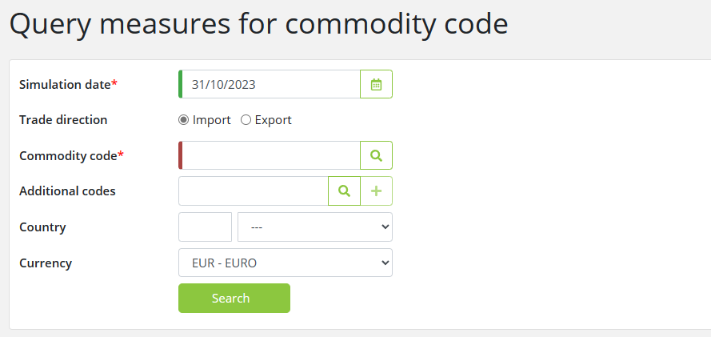Viewport: 711px width, 337px height.
Task: Click the Currency field label
Action: (x=46, y=263)
